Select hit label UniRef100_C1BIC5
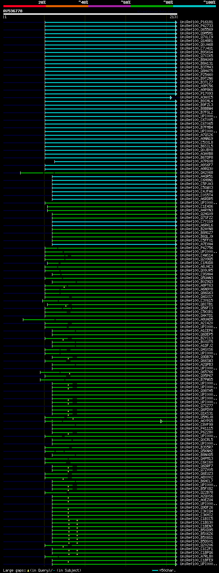Viewport: 219px width, 573px height. (x=196, y=519)
